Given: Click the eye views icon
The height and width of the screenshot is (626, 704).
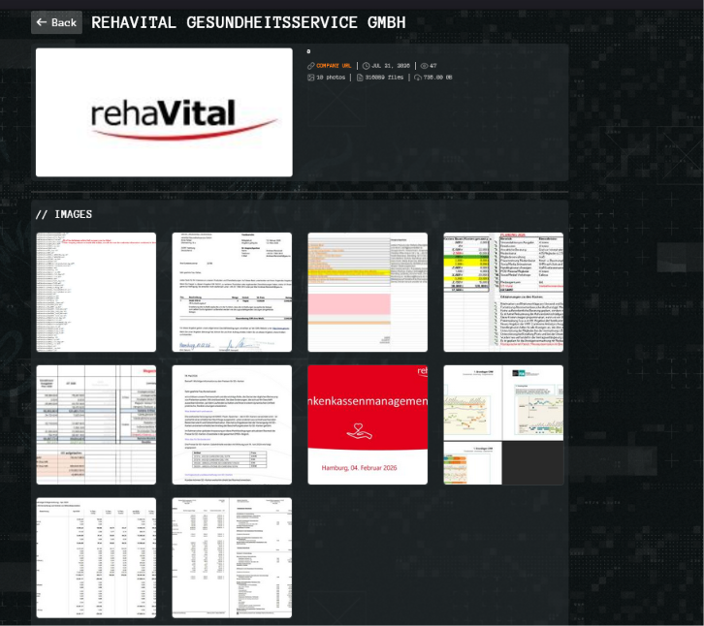Looking at the screenshot, I should point(425,66).
